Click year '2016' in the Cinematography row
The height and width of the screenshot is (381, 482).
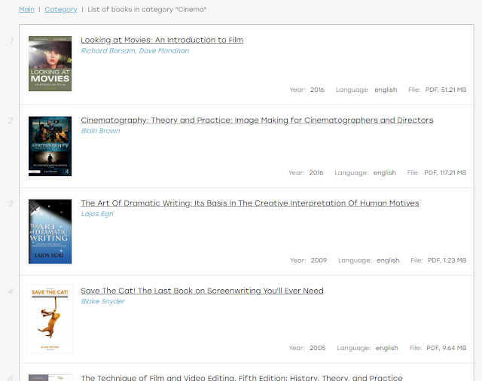pos(316,172)
